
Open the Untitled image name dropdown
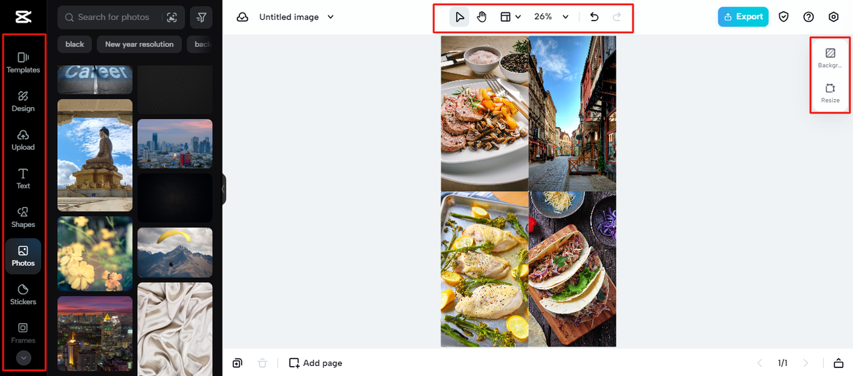[297, 17]
